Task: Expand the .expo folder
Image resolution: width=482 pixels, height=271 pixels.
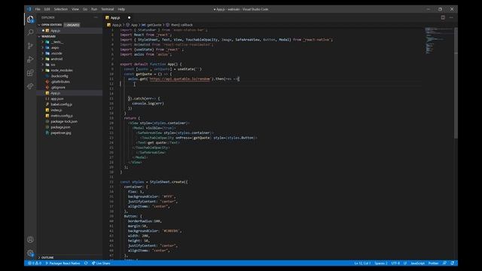Action: pyautogui.click(x=42, y=47)
